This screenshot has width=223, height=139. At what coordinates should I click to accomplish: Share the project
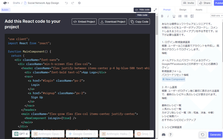click(x=205, y=3)
